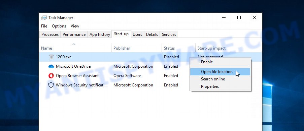Viewport: 304px width, 131px height.
Task: Switch to the App history tab
Action: [x=100, y=35]
